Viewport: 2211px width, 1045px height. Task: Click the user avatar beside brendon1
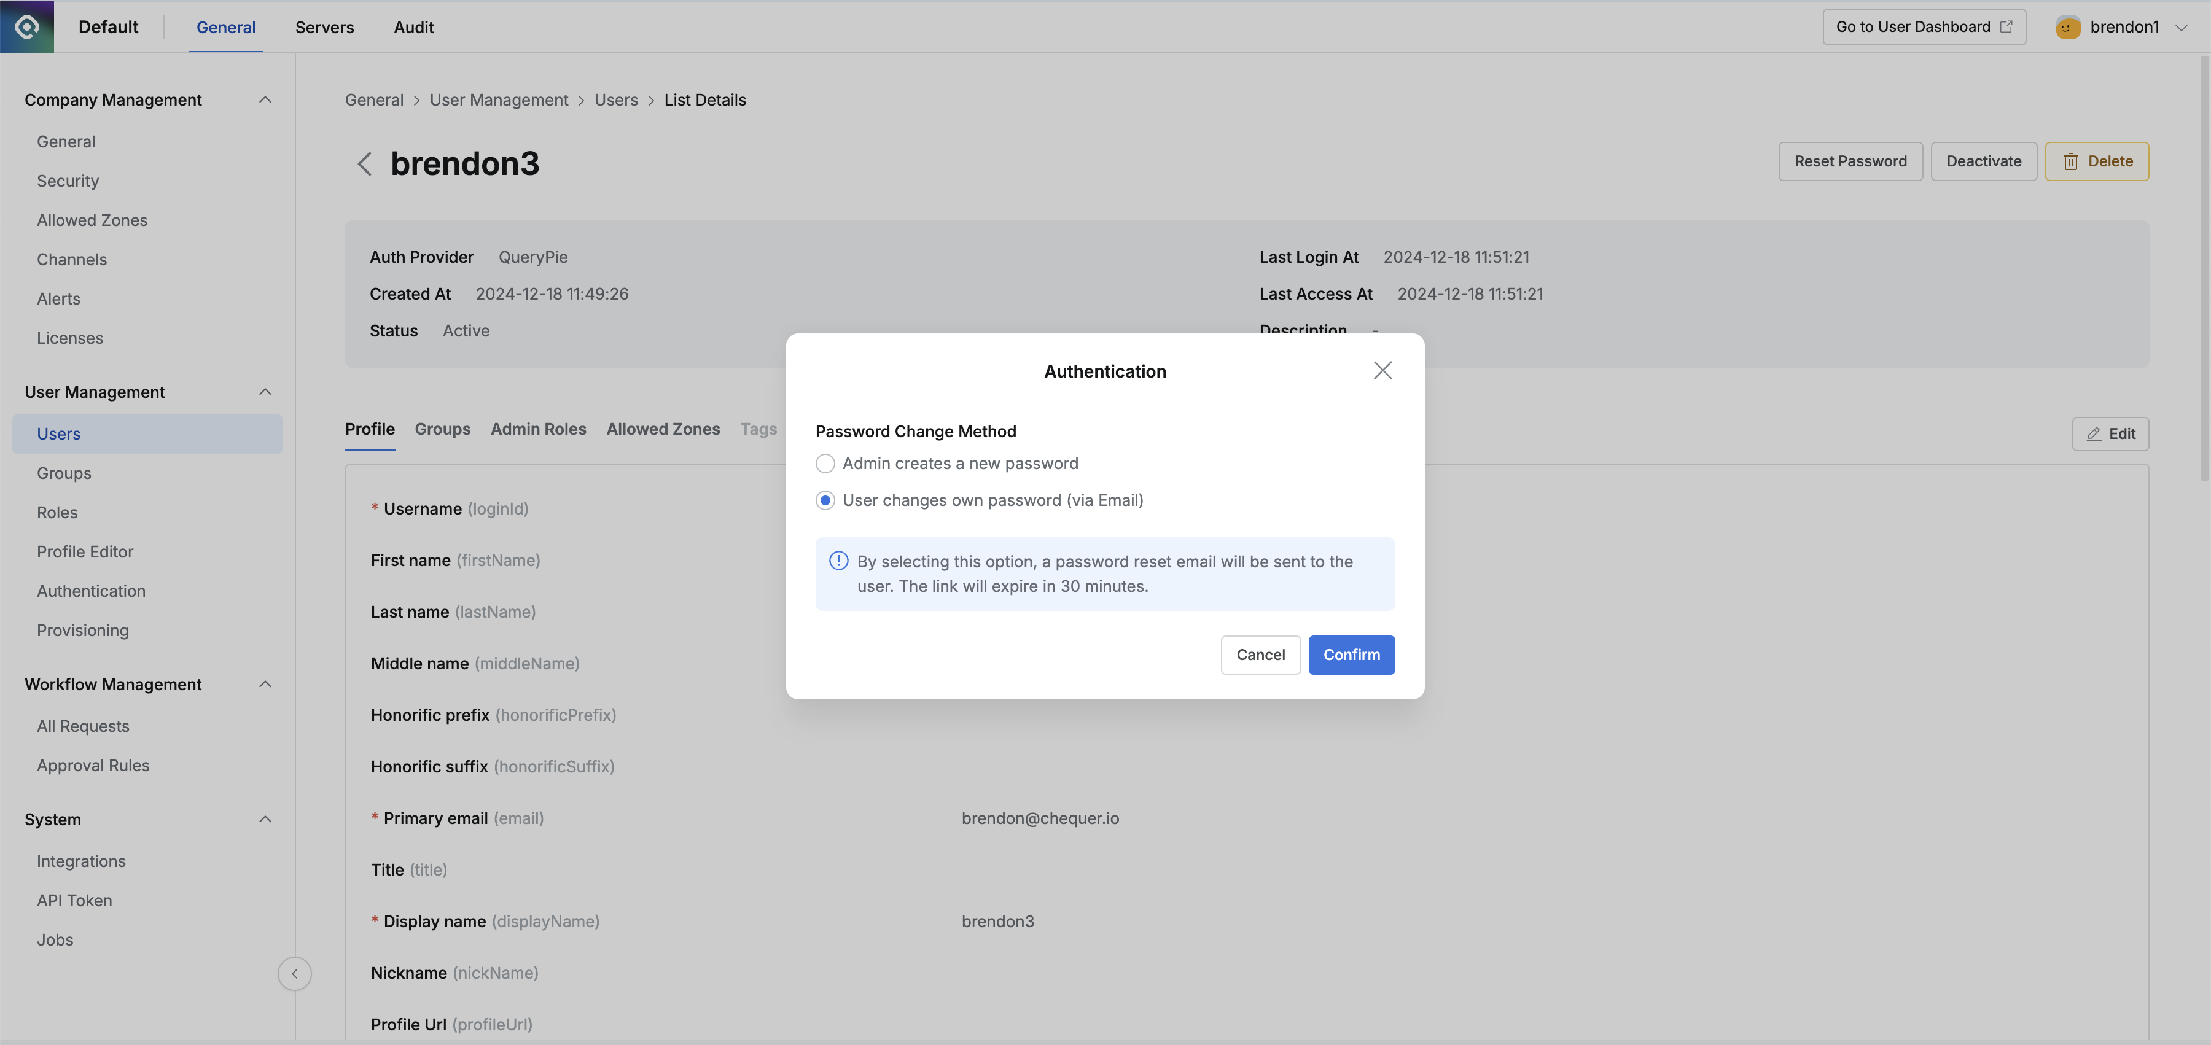click(x=2069, y=26)
